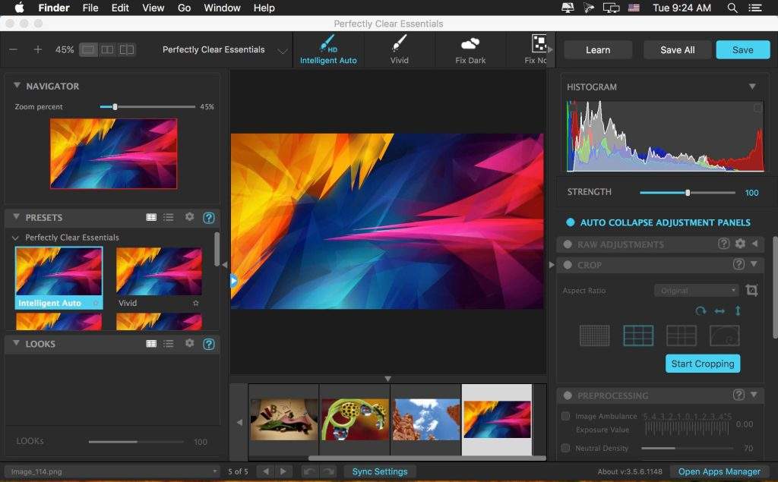This screenshot has height=482, width=778.
Task: Open Raw Adjustments settings gear
Action: point(740,244)
